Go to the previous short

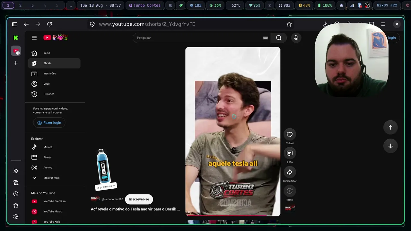point(390,127)
